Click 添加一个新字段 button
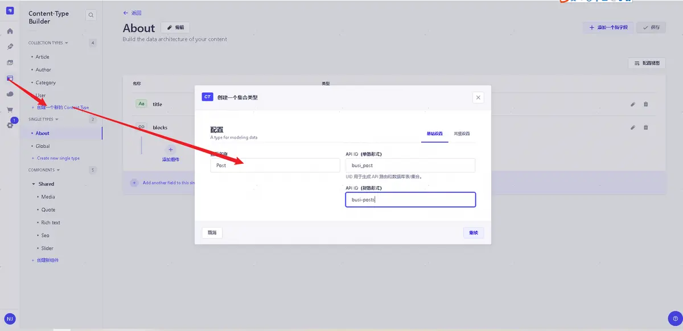This screenshot has height=331, width=683. point(608,27)
